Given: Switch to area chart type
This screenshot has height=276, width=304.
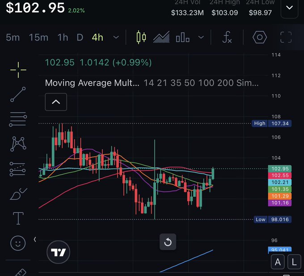Looking at the screenshot, I should tap(161, 37).
